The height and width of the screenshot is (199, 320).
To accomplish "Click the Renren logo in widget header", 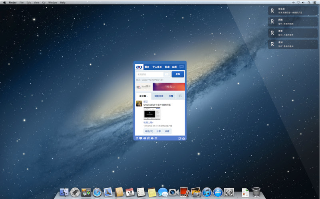I will tap(139, 67).
